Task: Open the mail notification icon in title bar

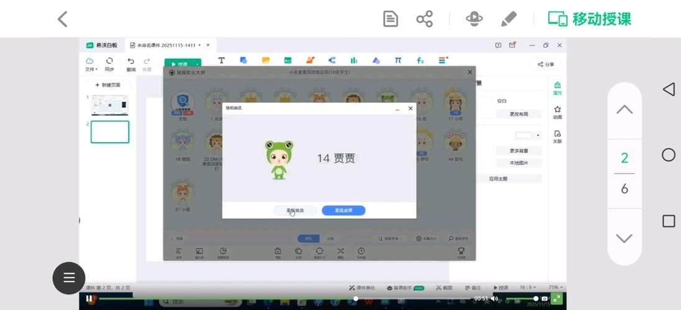Action: click(513, 45)
